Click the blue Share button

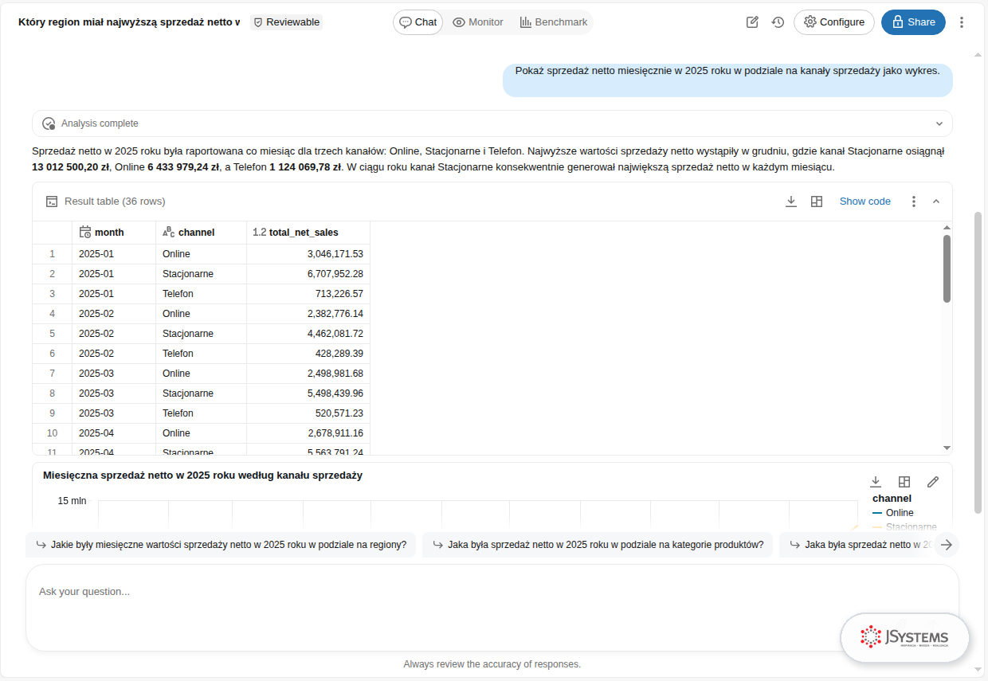coord(913,22)
